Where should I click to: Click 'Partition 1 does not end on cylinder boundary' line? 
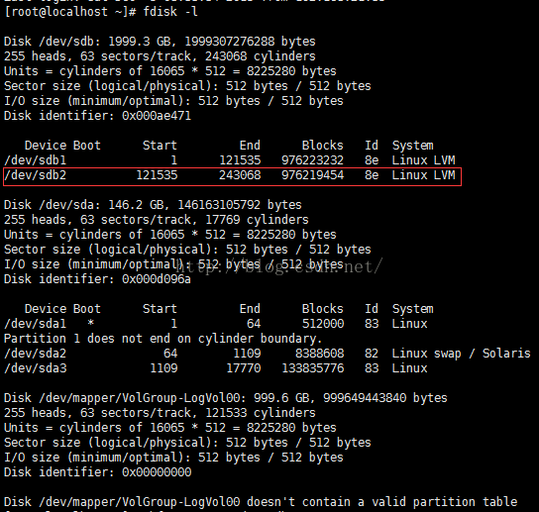pyautogui.click(x=162, y=339)
